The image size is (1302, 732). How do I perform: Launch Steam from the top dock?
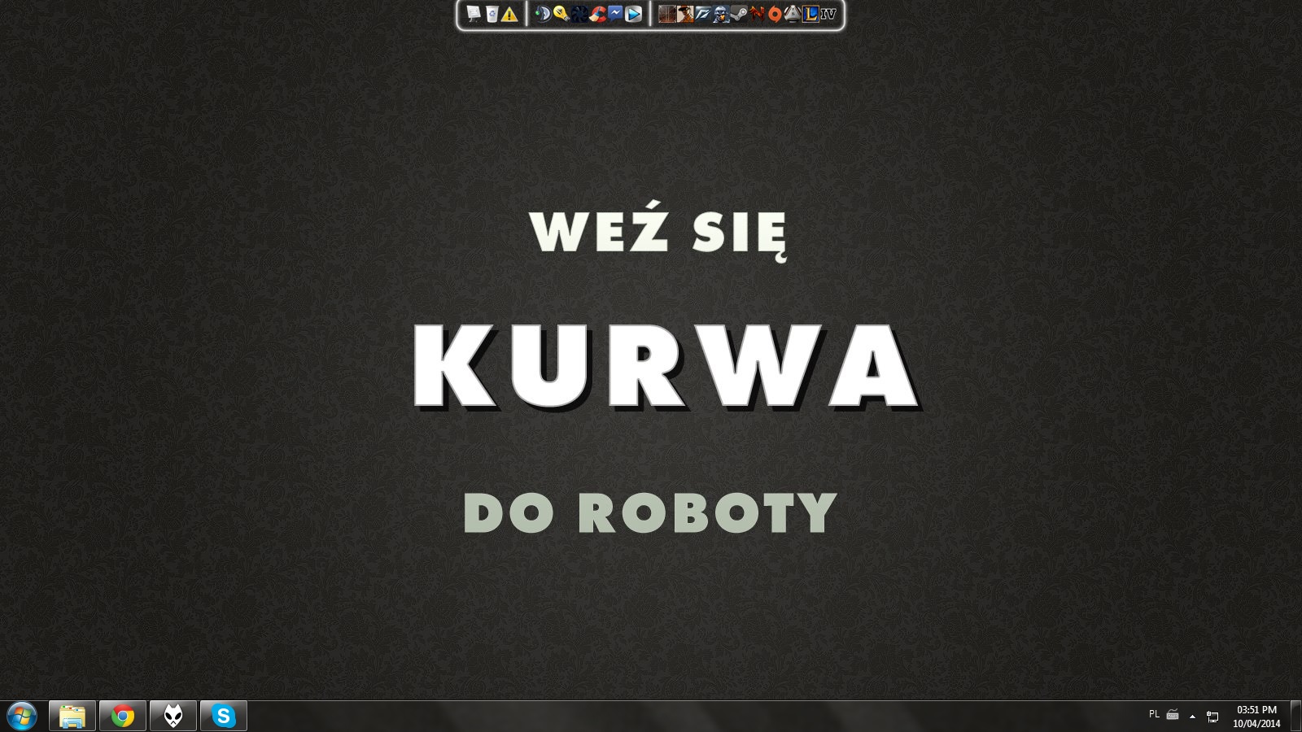coord(739,14)
